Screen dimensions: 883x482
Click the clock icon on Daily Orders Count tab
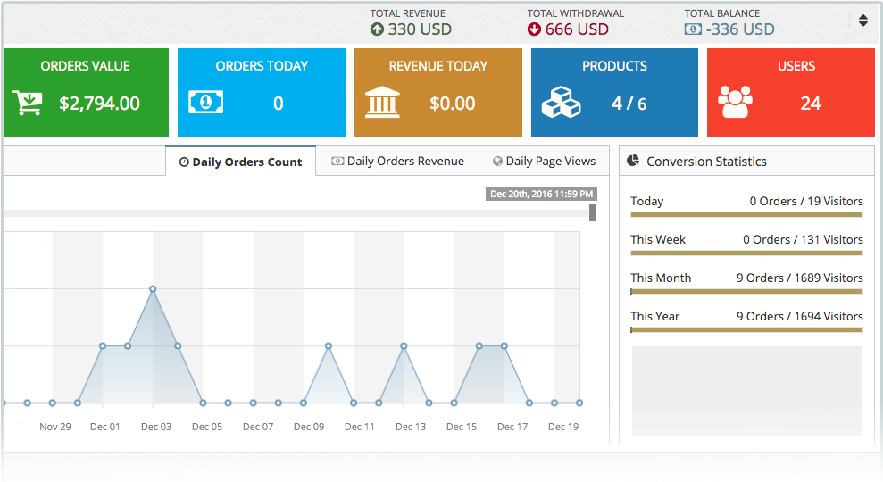coord(184,162)
